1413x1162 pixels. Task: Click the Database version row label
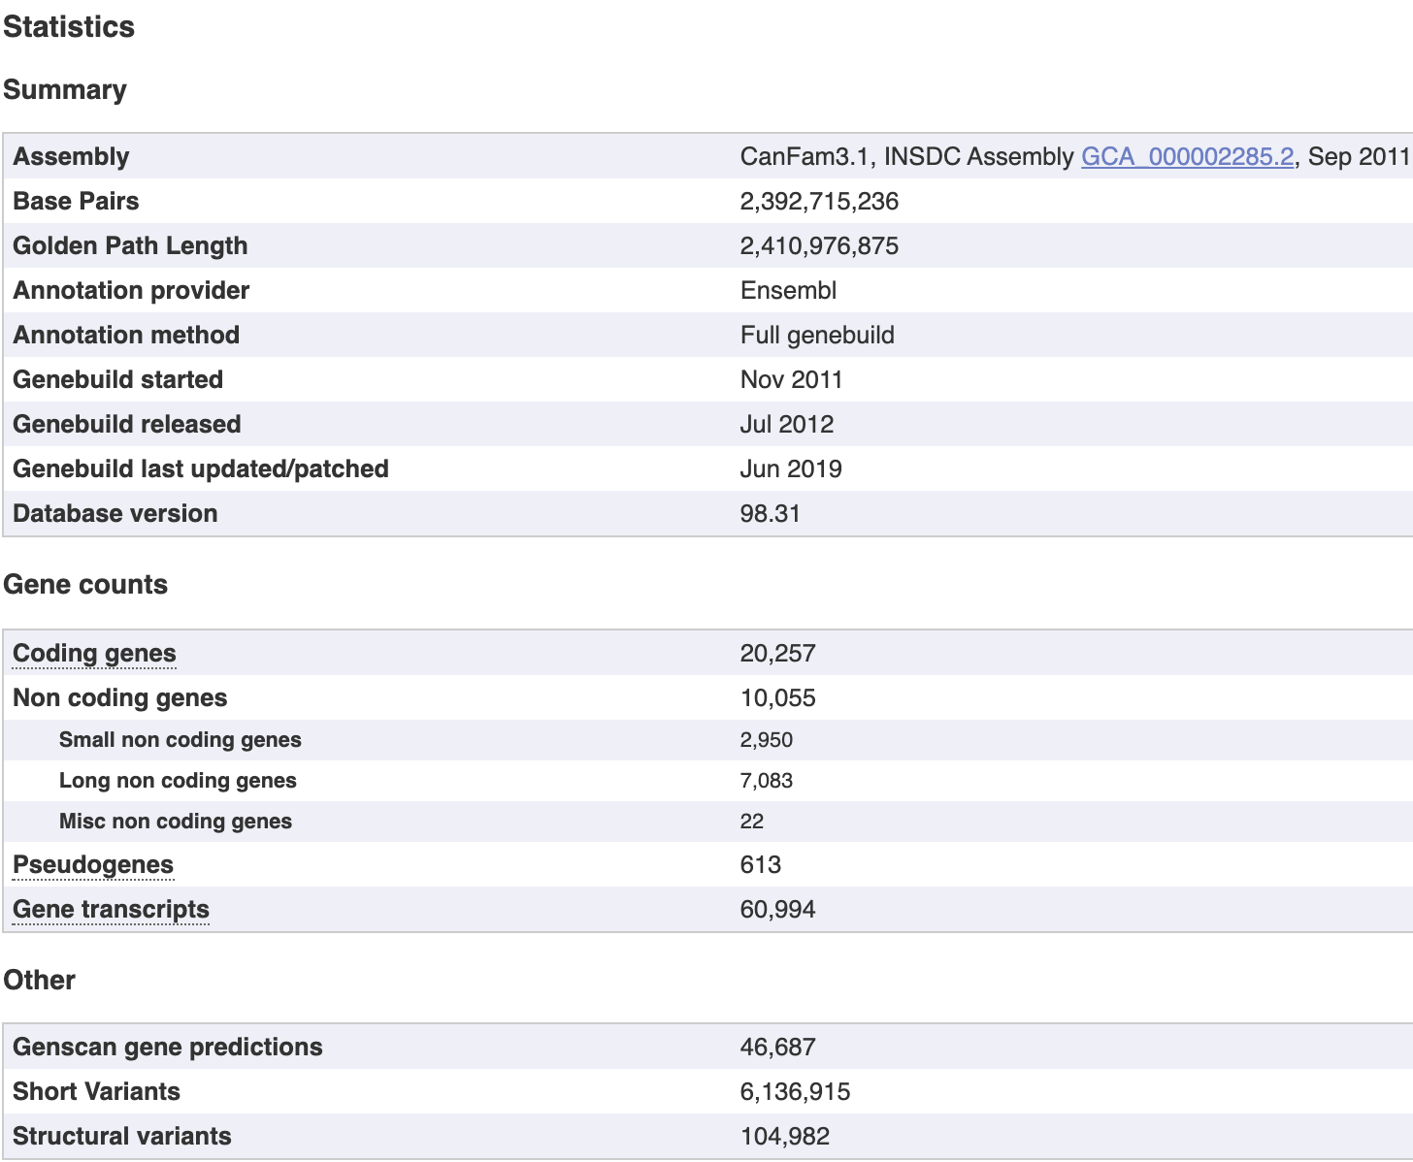(115, 513)
